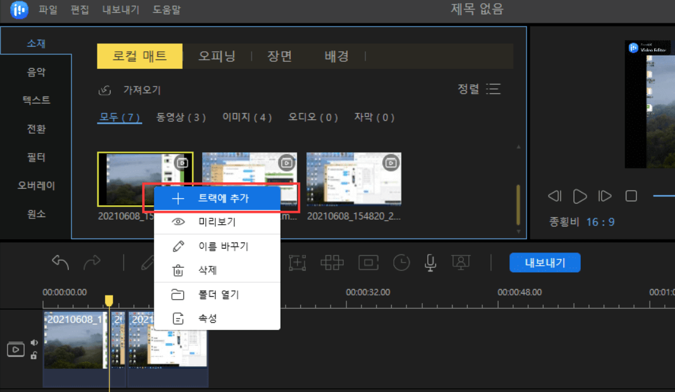Click the undo arrow icon
The image size is (675, 392).
60,262
